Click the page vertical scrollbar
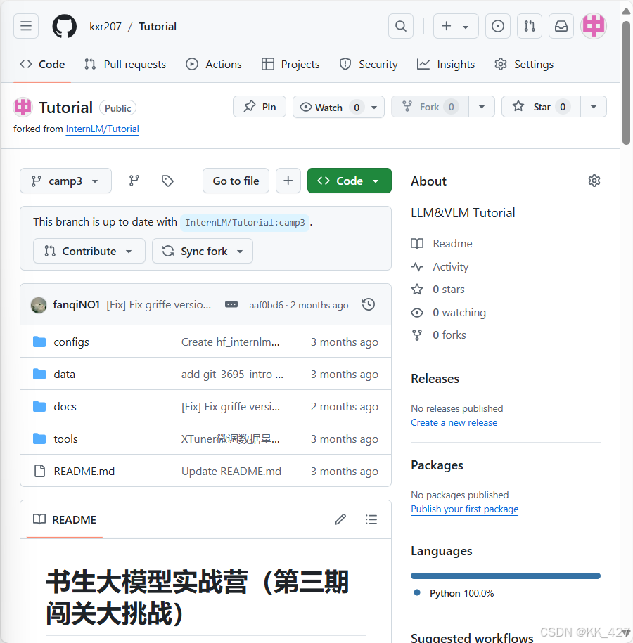This screenshot has width=633, height=643. pos(626,84)
